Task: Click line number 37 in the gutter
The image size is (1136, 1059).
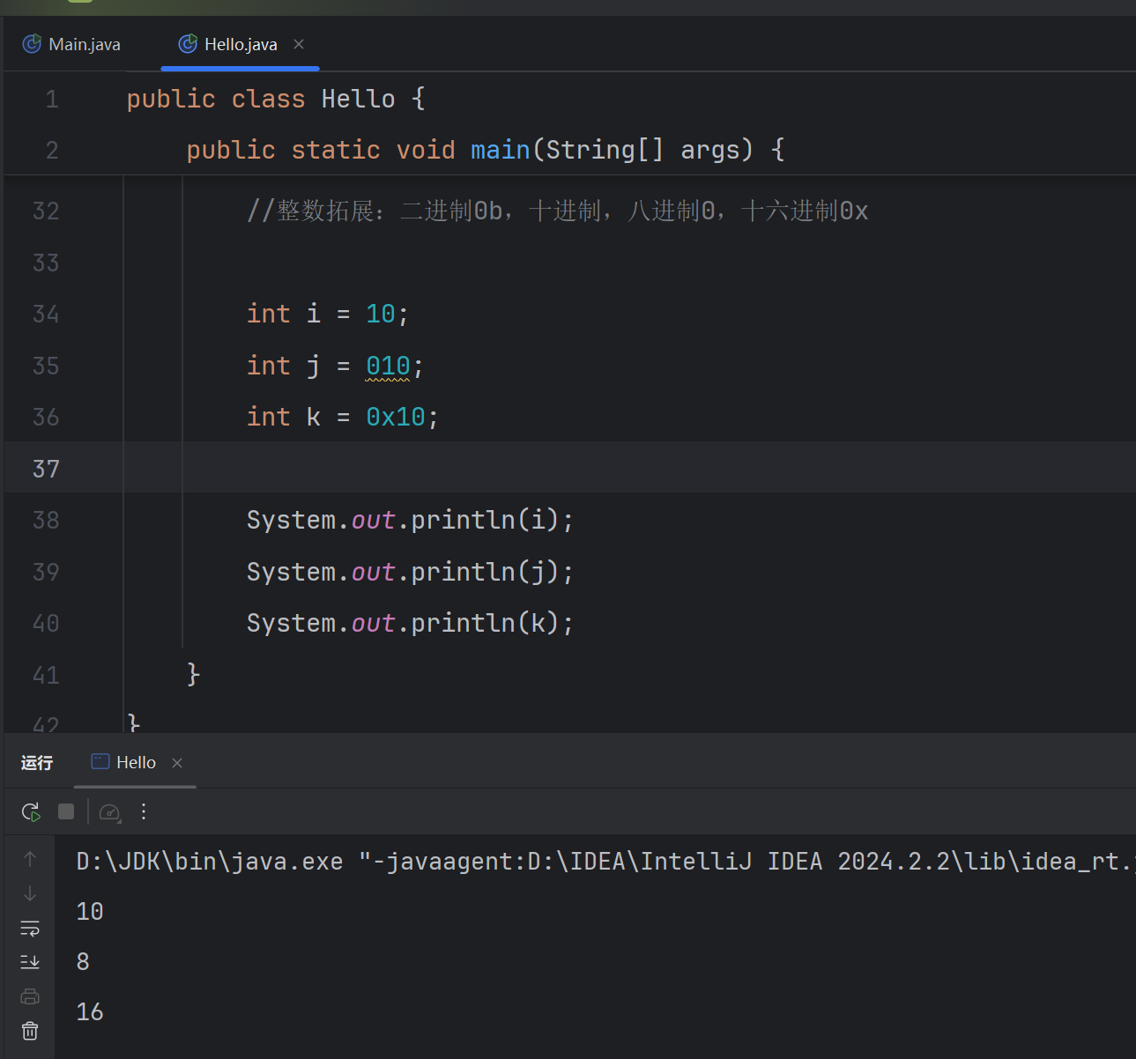Action: pos(46,469)
